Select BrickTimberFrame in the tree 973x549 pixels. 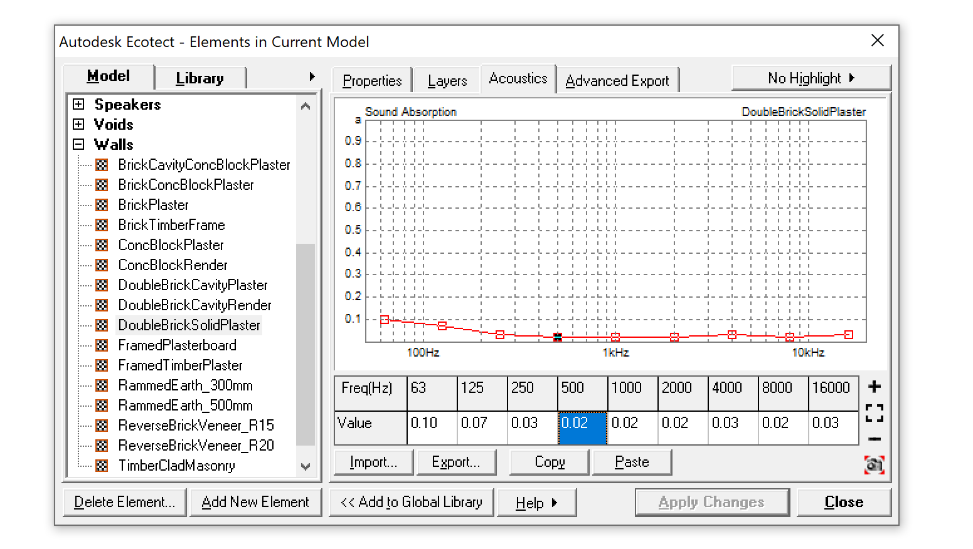point(172,225)
